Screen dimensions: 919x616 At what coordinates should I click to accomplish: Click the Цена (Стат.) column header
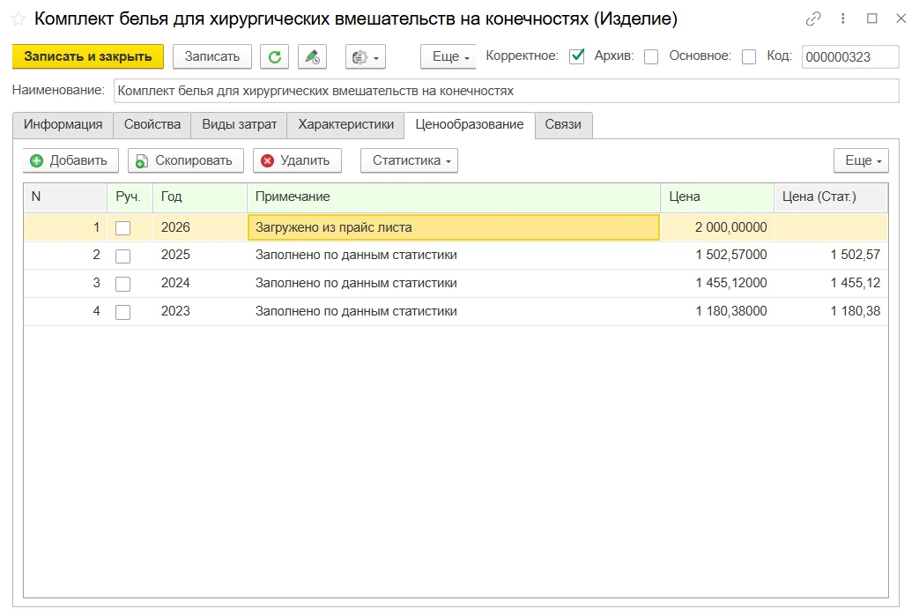[x=831, y=197]
